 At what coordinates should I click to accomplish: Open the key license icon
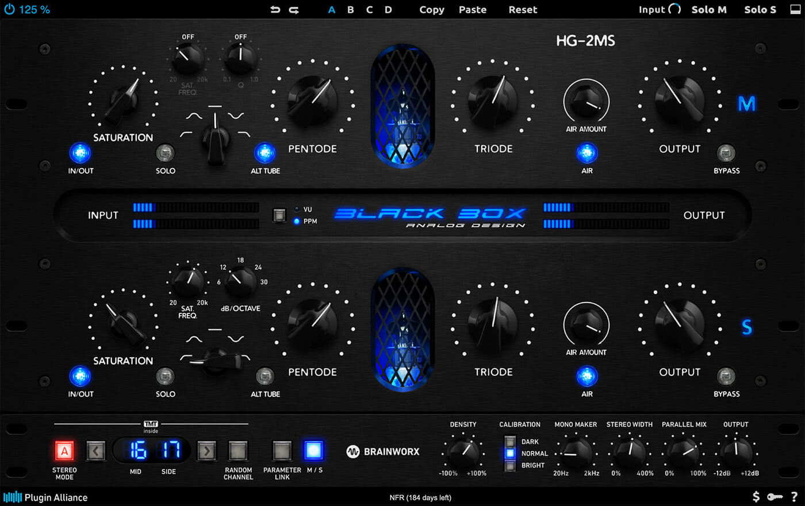coord(775,497)
